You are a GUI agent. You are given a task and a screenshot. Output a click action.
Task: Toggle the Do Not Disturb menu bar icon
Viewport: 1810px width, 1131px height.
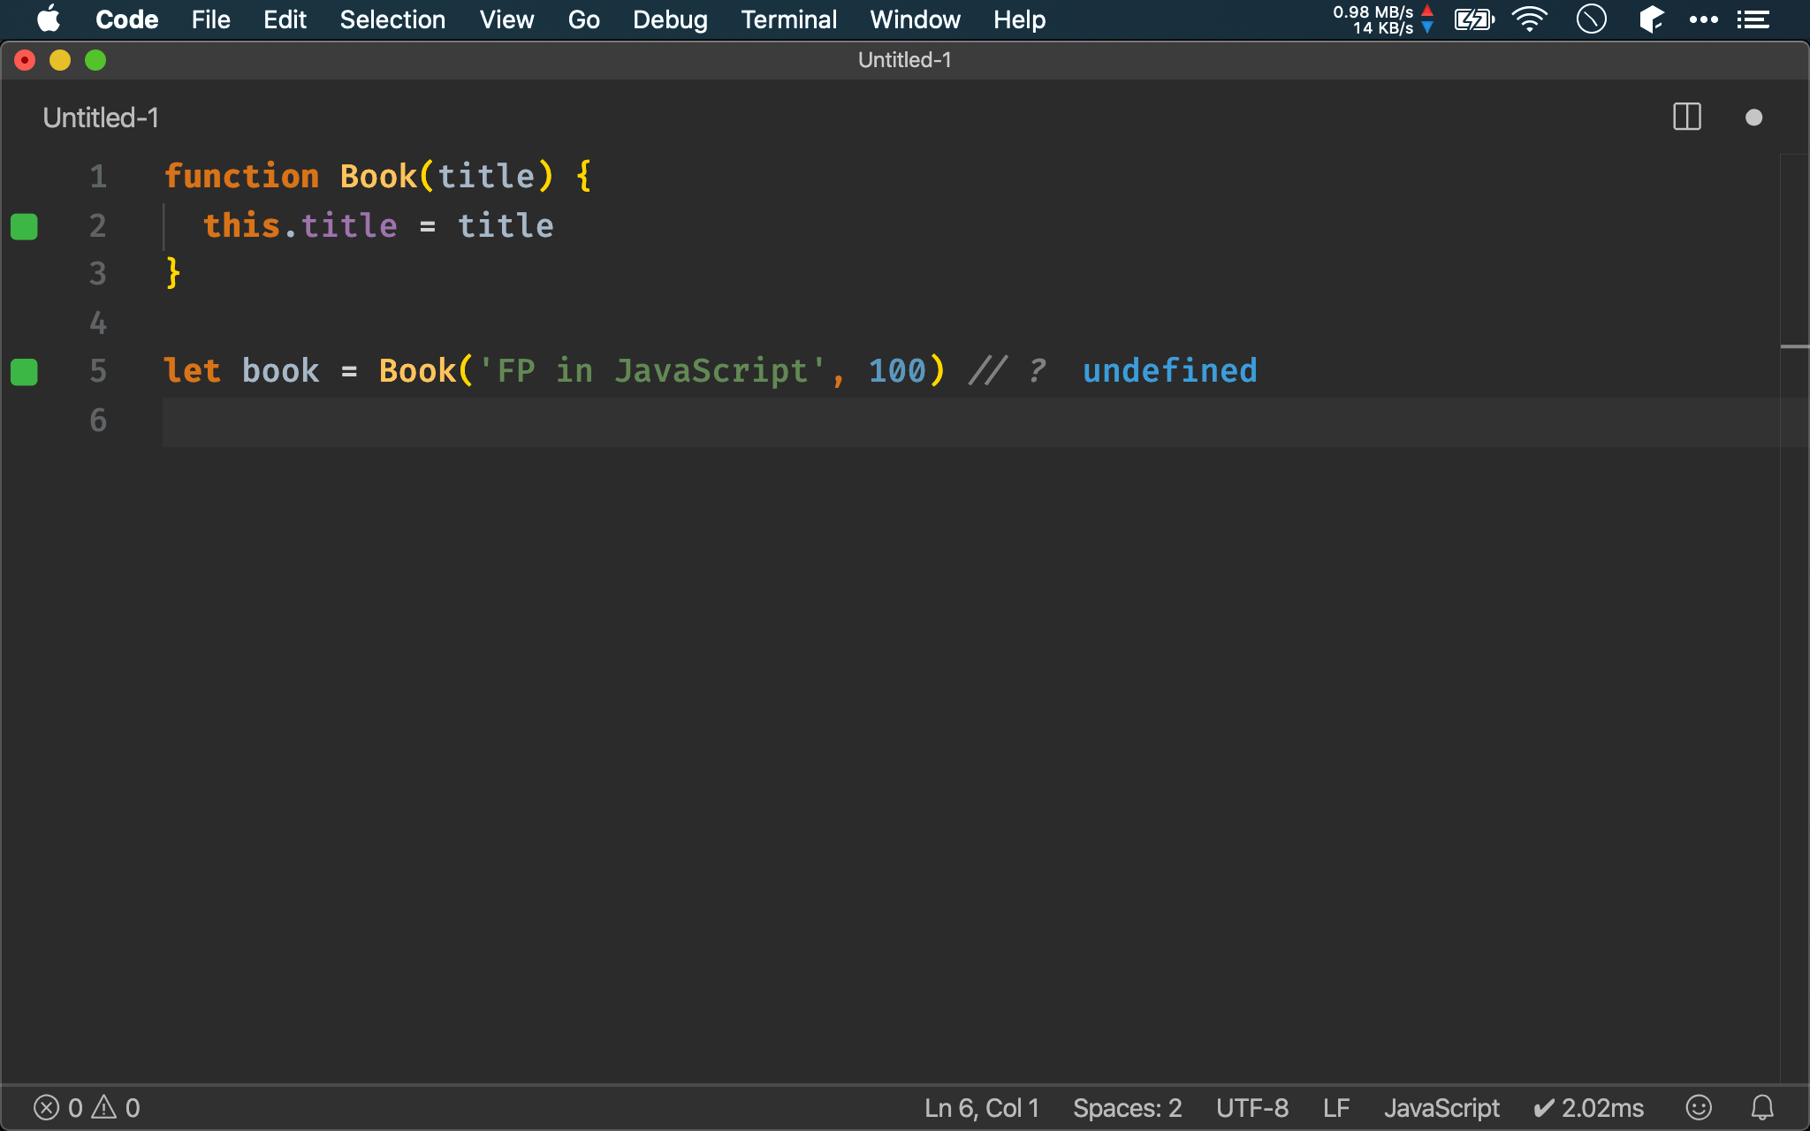(1590, 19)
